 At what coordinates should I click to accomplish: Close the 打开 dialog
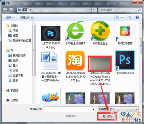click(x=137, y=2)
